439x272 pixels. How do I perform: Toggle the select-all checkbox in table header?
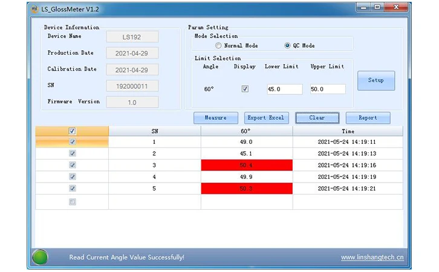pos(72,131)
